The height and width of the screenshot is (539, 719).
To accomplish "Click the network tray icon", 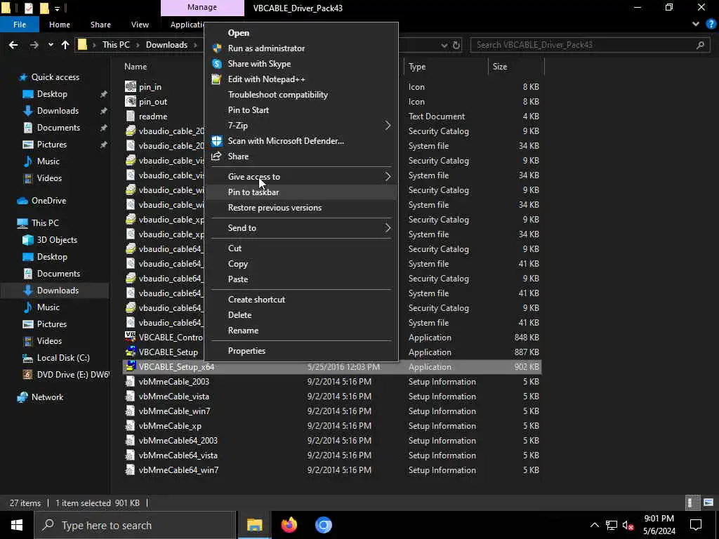I will click(612, 525).
